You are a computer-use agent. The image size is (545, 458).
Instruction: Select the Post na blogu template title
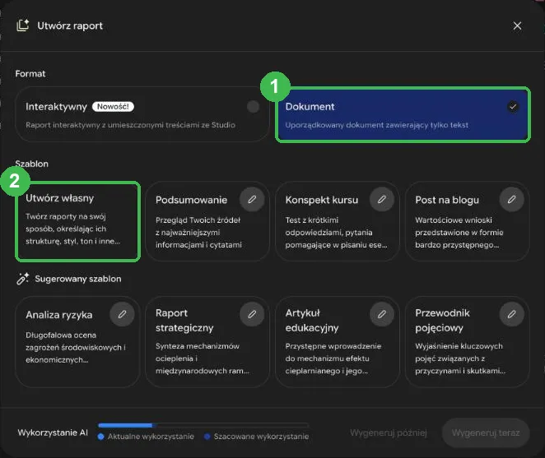point(447,200)
